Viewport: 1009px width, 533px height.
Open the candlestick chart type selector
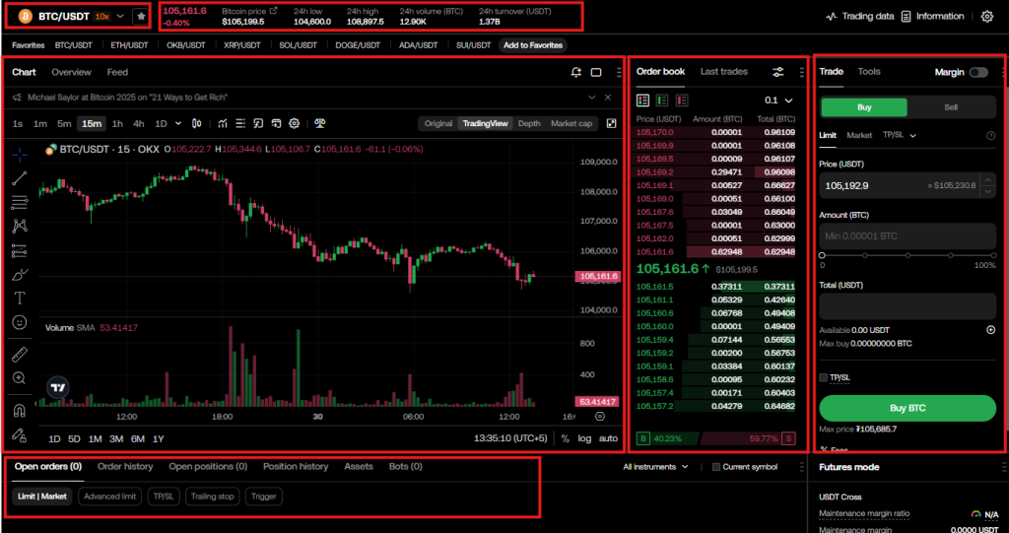(x=197, y=123)
